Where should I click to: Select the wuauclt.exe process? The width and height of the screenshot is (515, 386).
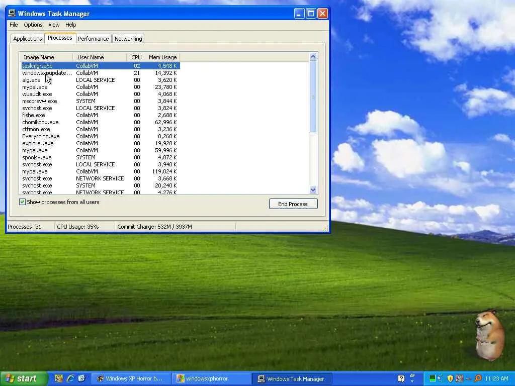(x=101, y=94)
